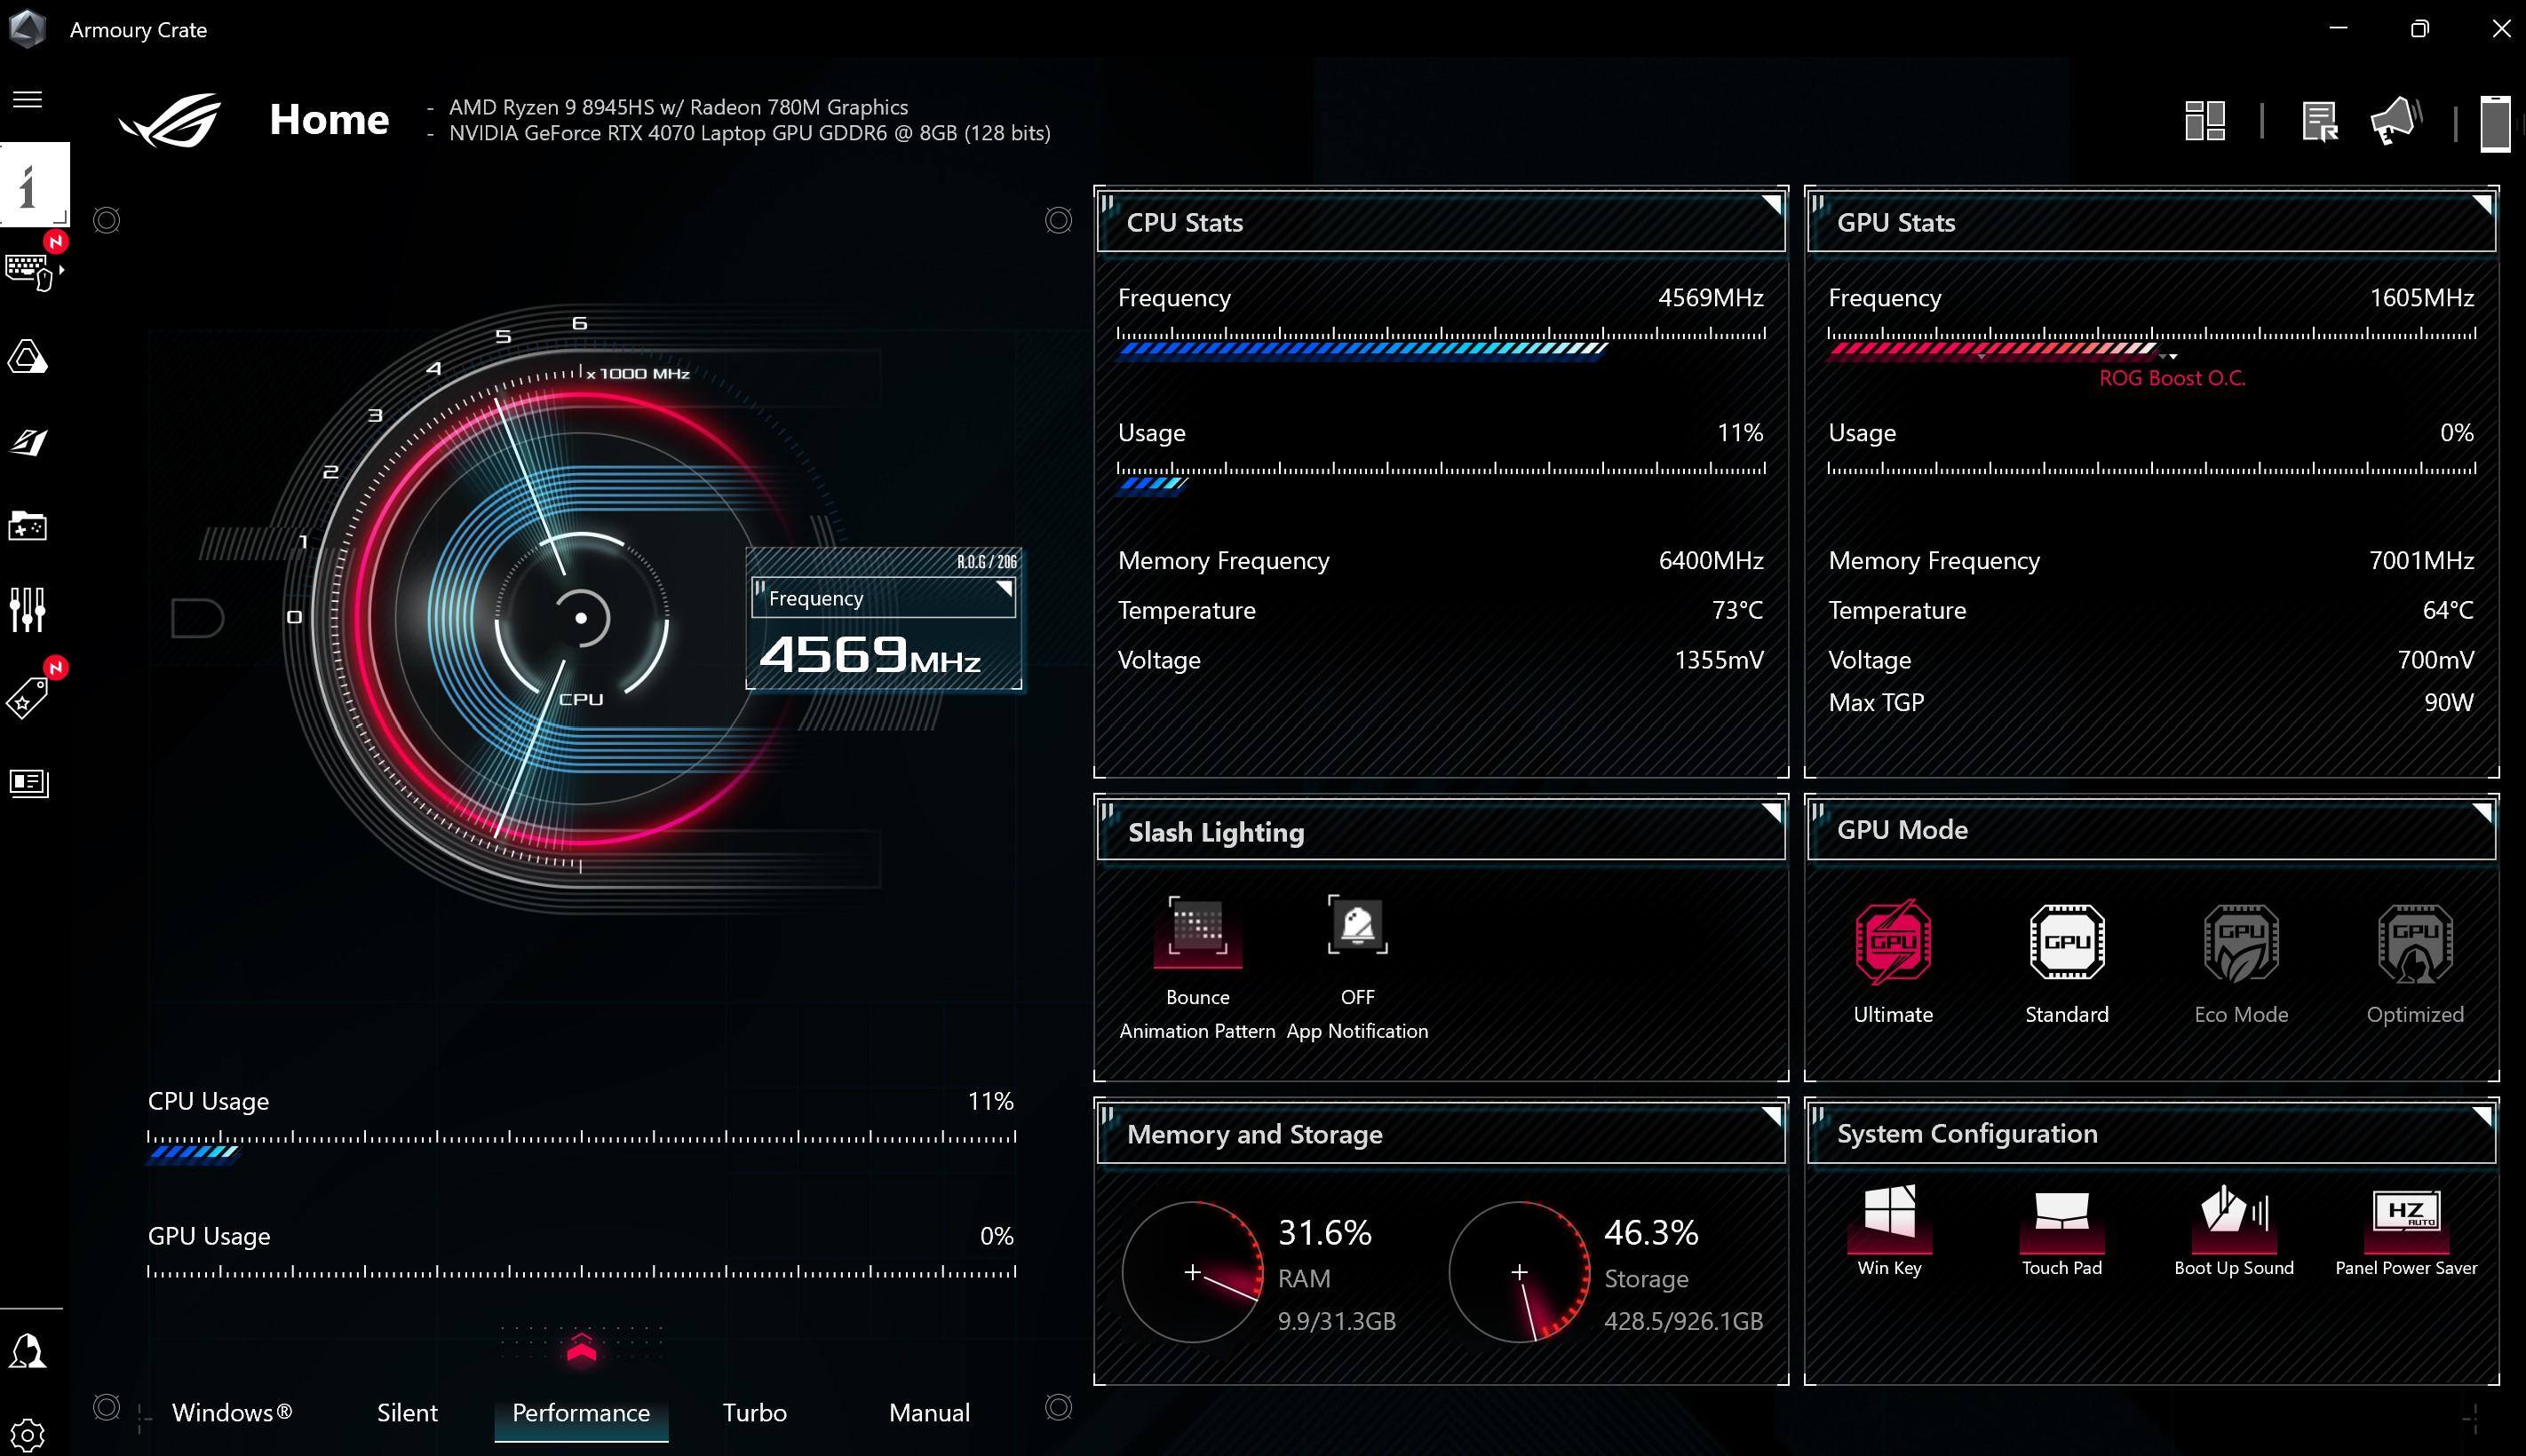Open the Featured deals tag icon
2526x1456 pixels.
(28, 697)
